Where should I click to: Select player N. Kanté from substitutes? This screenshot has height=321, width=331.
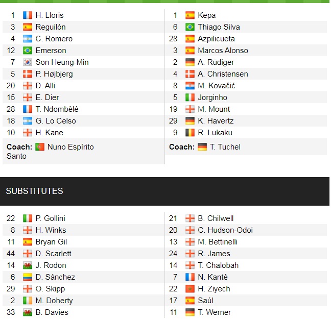[212, 277]
